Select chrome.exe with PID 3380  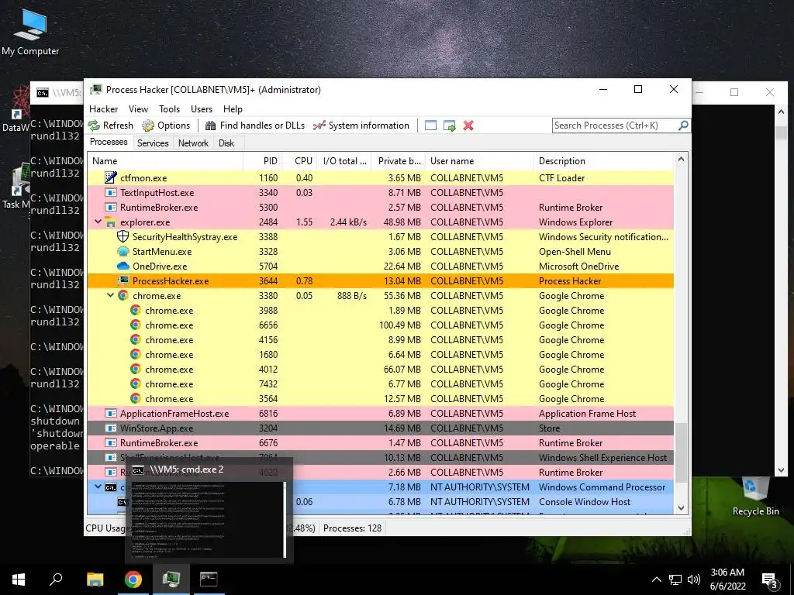(380, 295)
